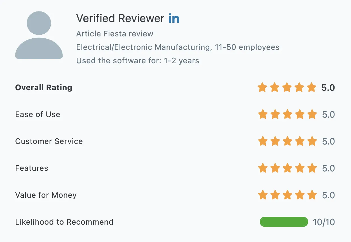The width and height of the screenshot is (351, 242).
Task: Click the Verified Reviewer name heading
Action: coord(120,18)
